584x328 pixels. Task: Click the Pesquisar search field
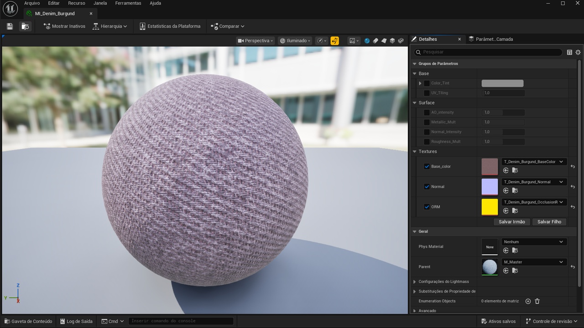click(x=488, y=52)
